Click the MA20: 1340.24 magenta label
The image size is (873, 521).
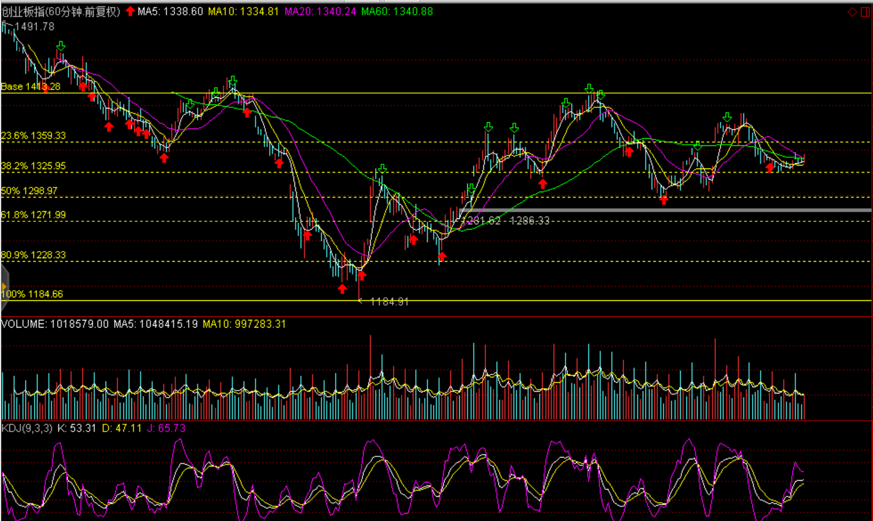[x=321, y=11]
